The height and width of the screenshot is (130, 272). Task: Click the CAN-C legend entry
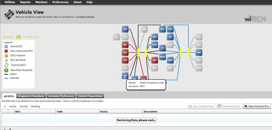11,74
